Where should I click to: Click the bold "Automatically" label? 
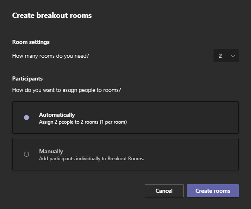pos(57,115)
